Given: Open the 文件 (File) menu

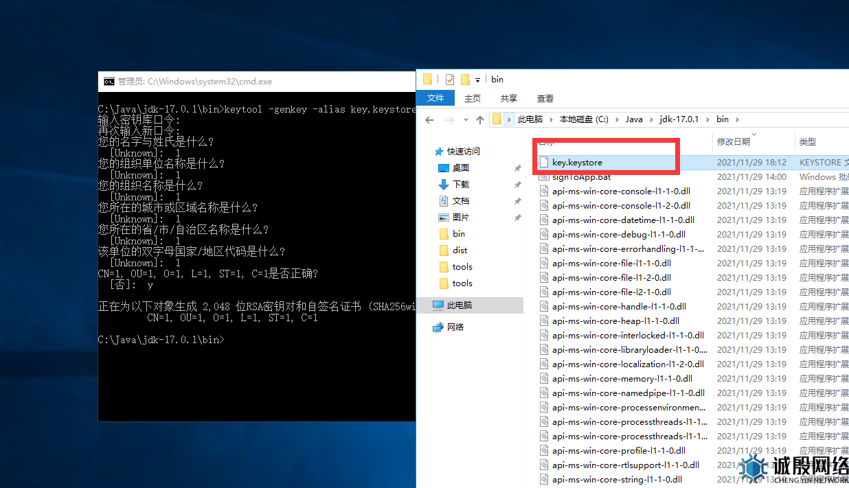Looking at the screenshot, I should pos(435,98).
